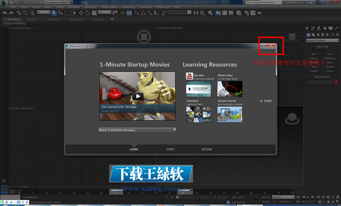
Task: Click the Render Production teapot icon
Action: point(260,13)
